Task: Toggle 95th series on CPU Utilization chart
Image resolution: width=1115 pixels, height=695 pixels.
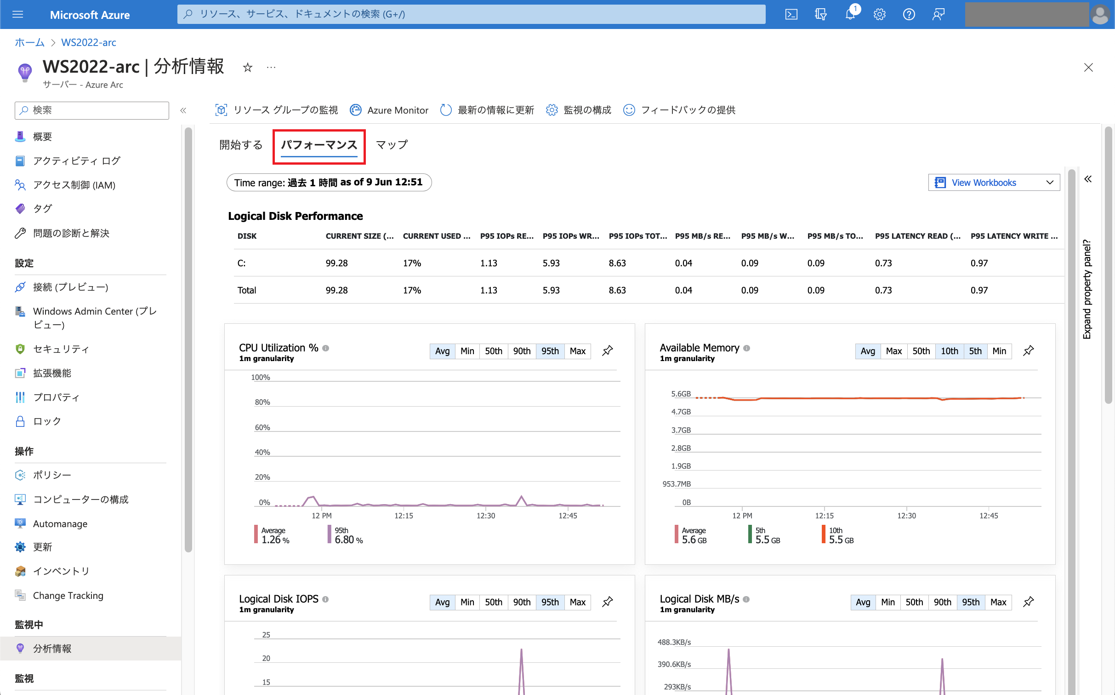Action: click(550, 351)
